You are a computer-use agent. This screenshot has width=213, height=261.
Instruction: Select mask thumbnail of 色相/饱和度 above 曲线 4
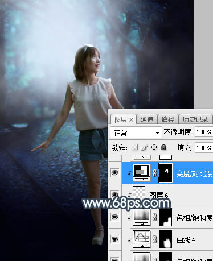click(166, 217)
